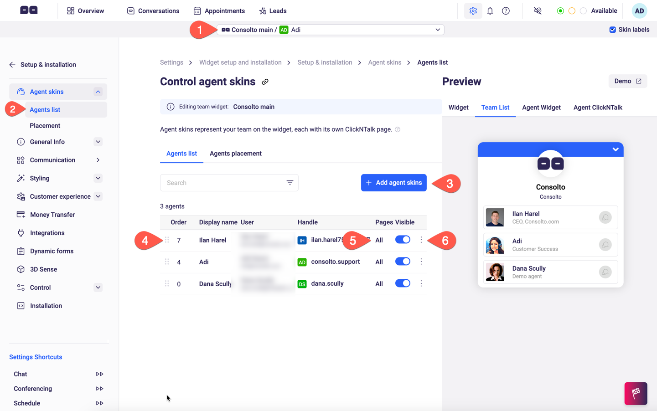657x411 pixels.
Task: Expand the Styling section in the sidebar
Action: click(x=98, y=178)
